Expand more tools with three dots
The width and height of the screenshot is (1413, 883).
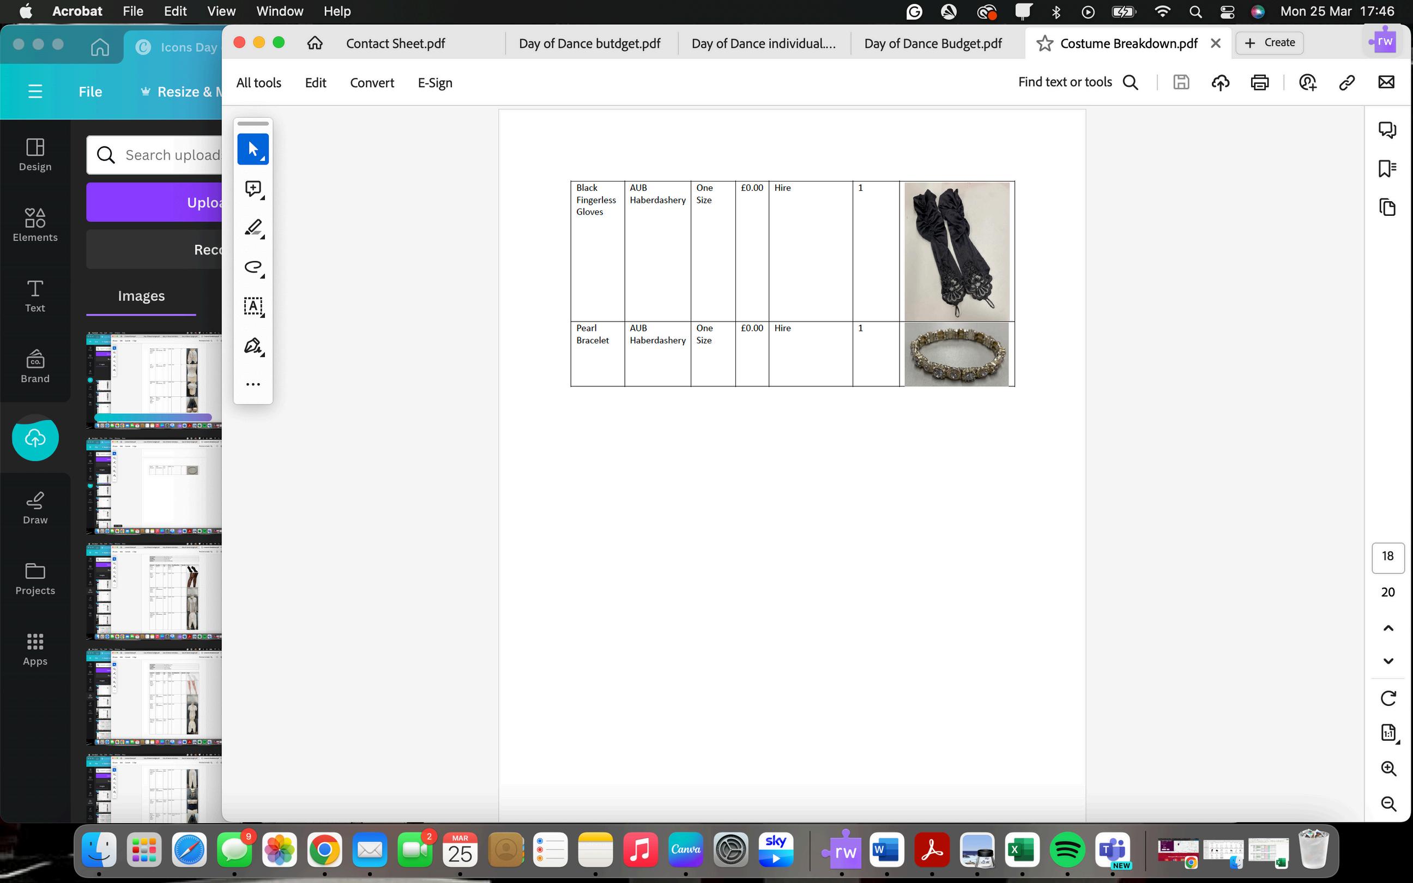[253, 384]
